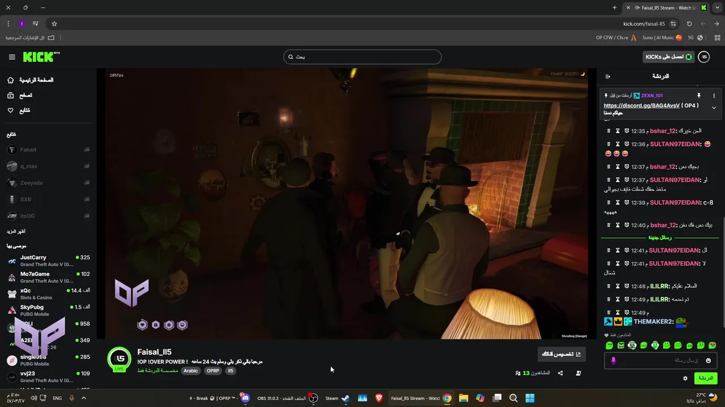Timeout SULTAN97EIDAN at 12:36
This screenshot has height=407, width=725.
618,144
